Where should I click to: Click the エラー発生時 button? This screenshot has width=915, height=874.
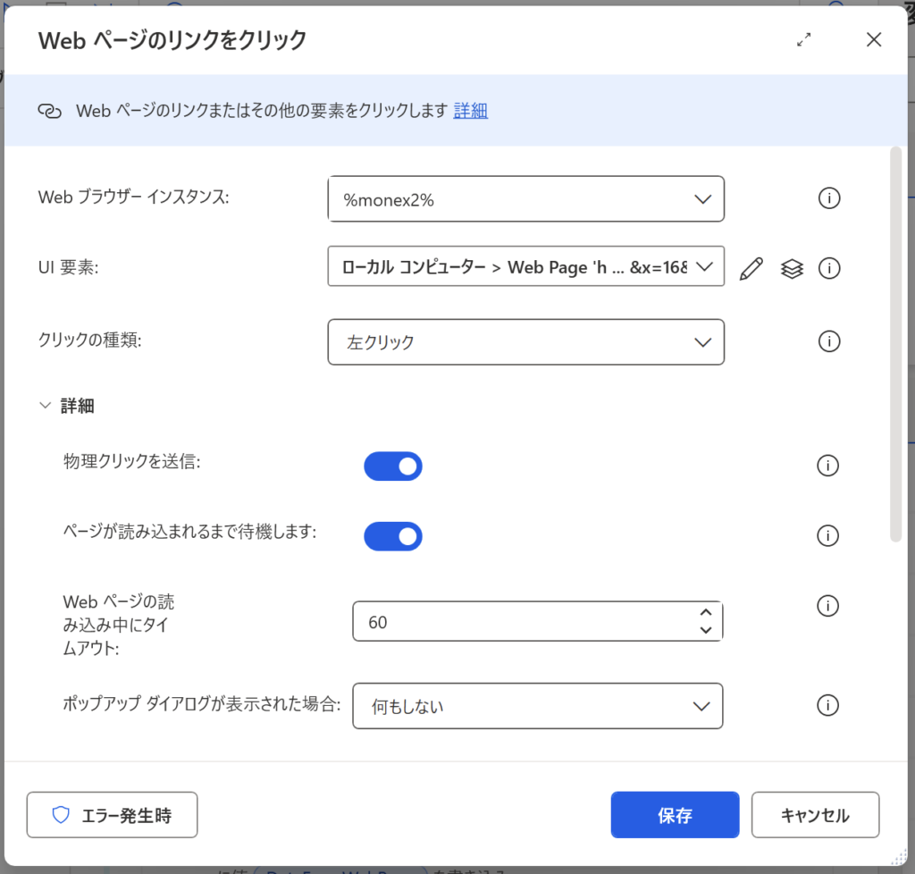(112, 815)
